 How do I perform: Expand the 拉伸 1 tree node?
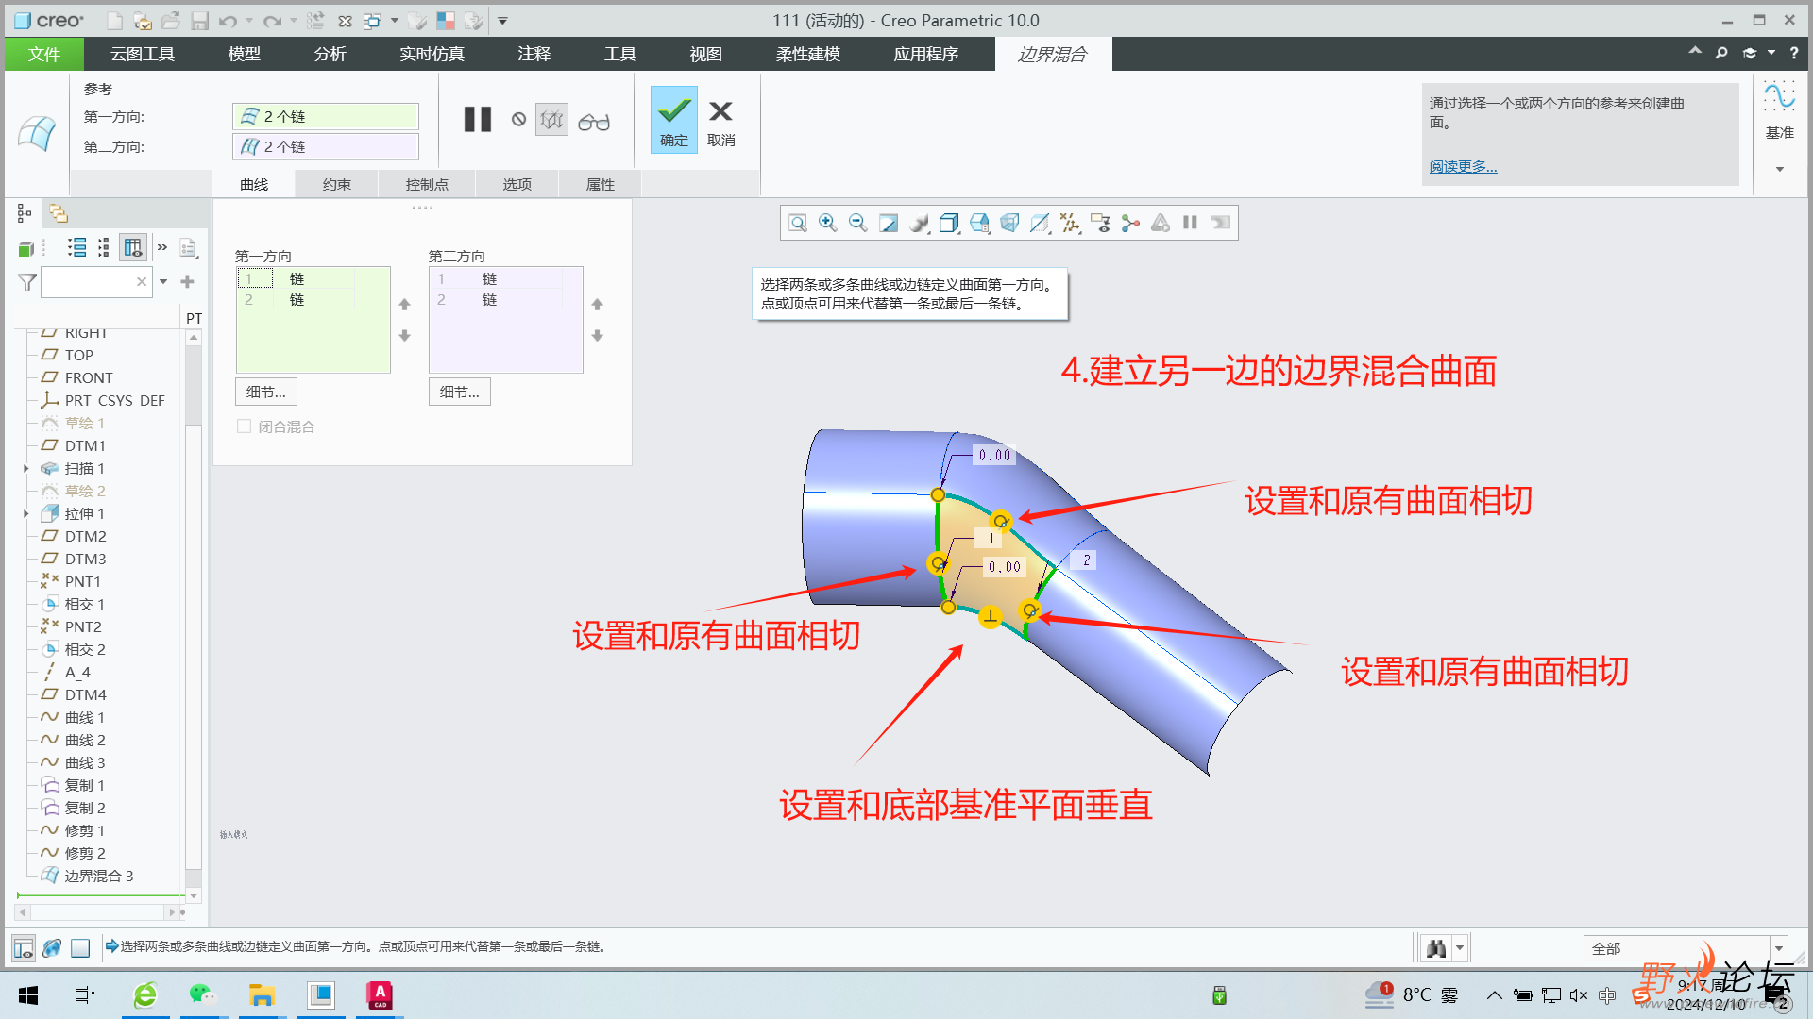[26, 513]
